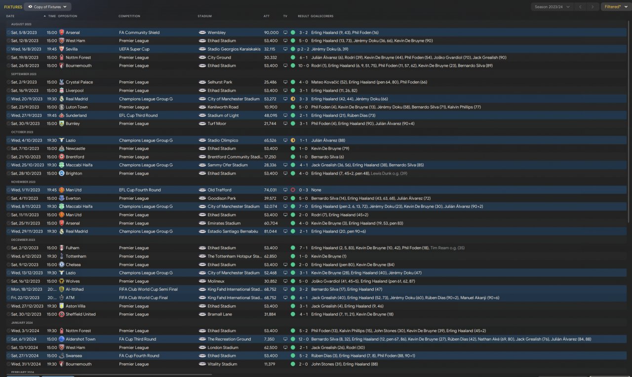Click the Aston Villa club badge
Viewport: 632px width, 377px height.
(61, 306)
